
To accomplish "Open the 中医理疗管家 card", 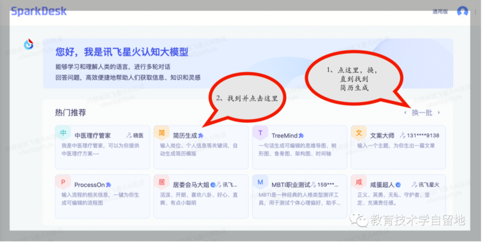I will point(102,147).
